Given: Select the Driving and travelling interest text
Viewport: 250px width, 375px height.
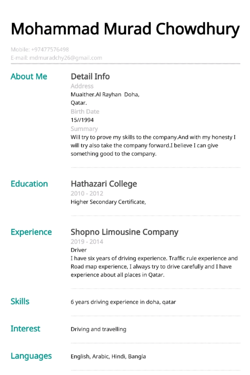Looking at the screenshot, I should [x=98, y=329].
